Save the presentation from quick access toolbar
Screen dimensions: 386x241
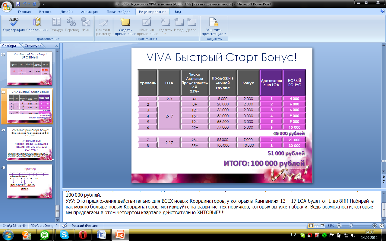pos(18,4)
